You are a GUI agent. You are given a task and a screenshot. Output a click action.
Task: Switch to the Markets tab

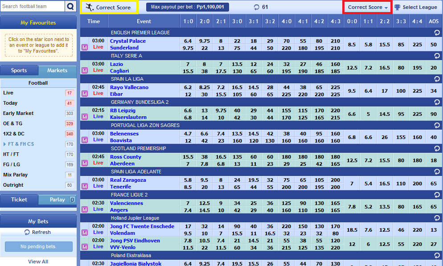[x=57, y=70]
